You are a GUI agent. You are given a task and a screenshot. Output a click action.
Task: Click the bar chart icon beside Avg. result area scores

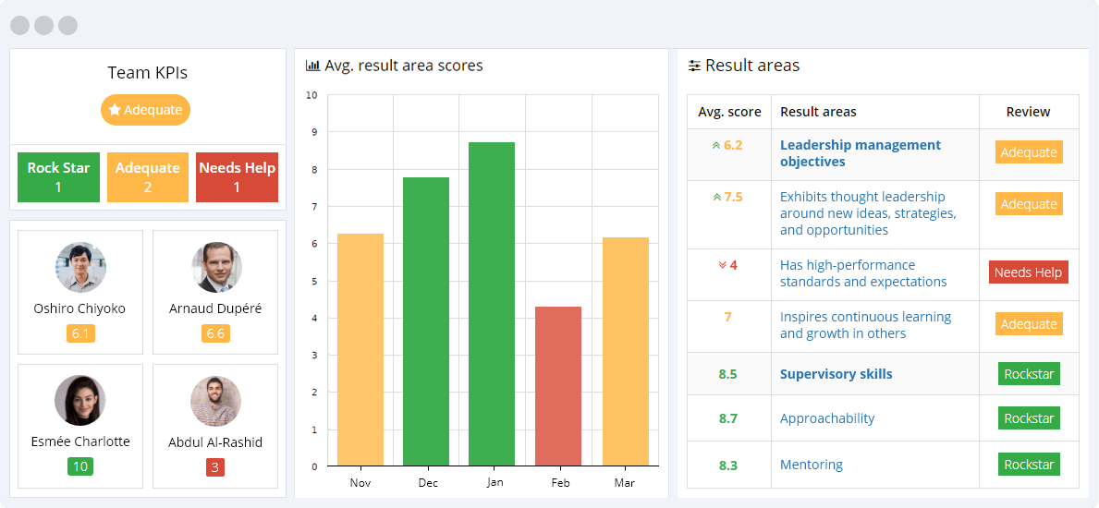tap(312, 67)
